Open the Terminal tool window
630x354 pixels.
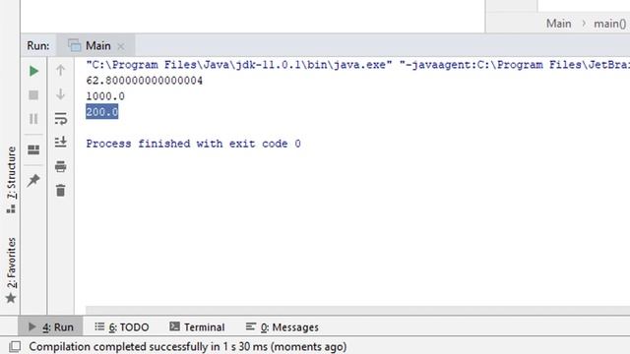click(197, 327)
